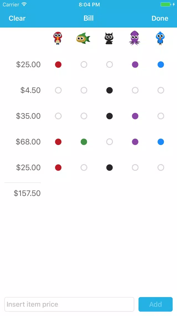The height and width of the screenshot is (316, 177).
Task: Assign blue bird to $35.00 item
Action: (161, 116)
